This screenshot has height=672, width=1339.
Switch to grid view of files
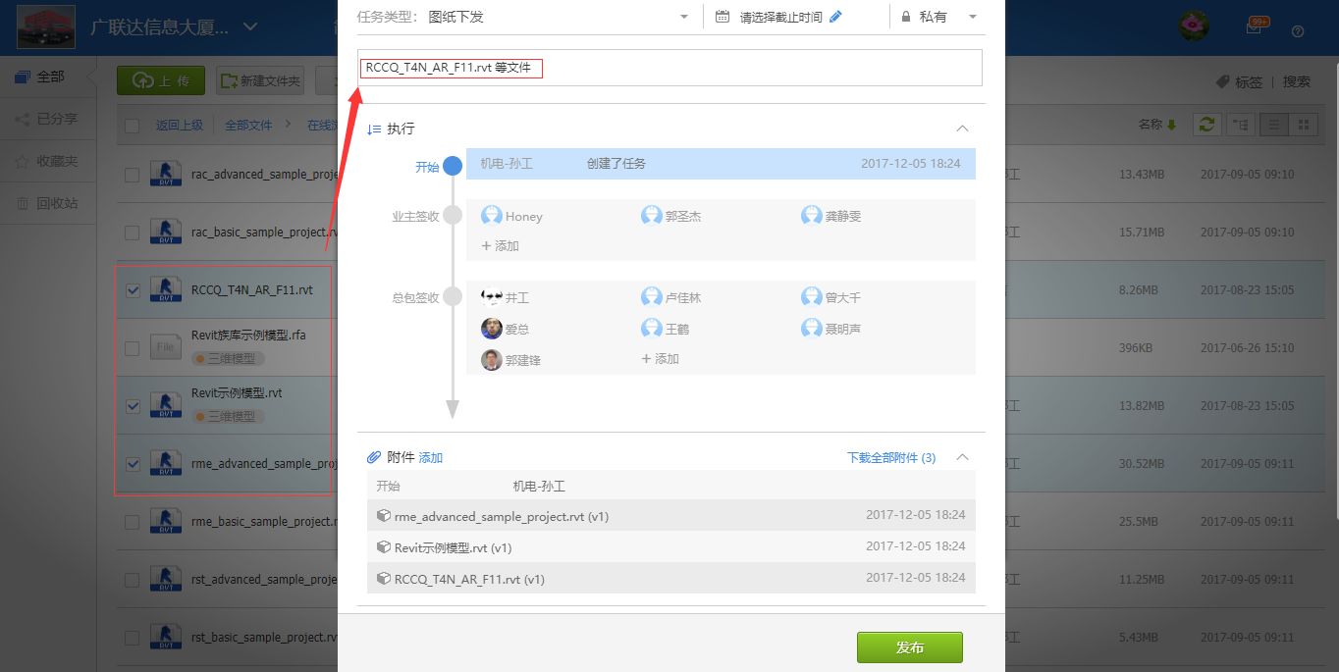pos(1304,125)
